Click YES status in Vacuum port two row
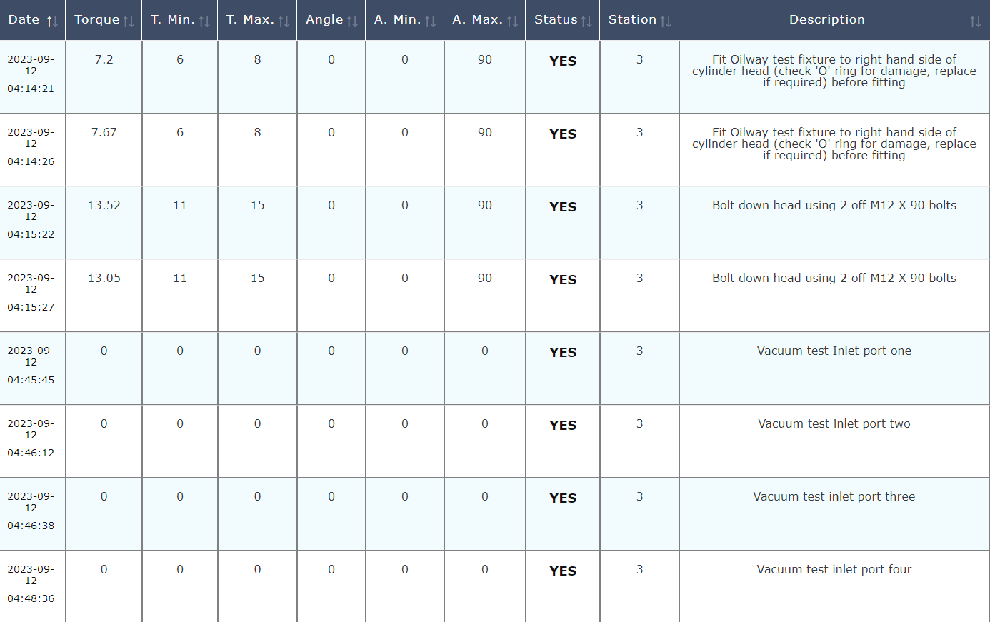 coord(563,426)
